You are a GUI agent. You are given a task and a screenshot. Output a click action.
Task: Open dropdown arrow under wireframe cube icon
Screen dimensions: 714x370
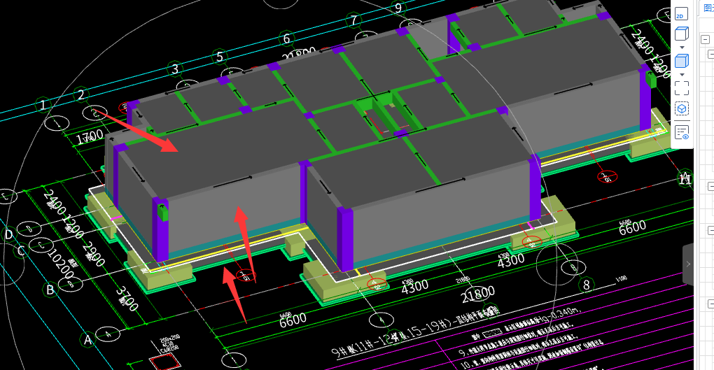coord(682,48)
